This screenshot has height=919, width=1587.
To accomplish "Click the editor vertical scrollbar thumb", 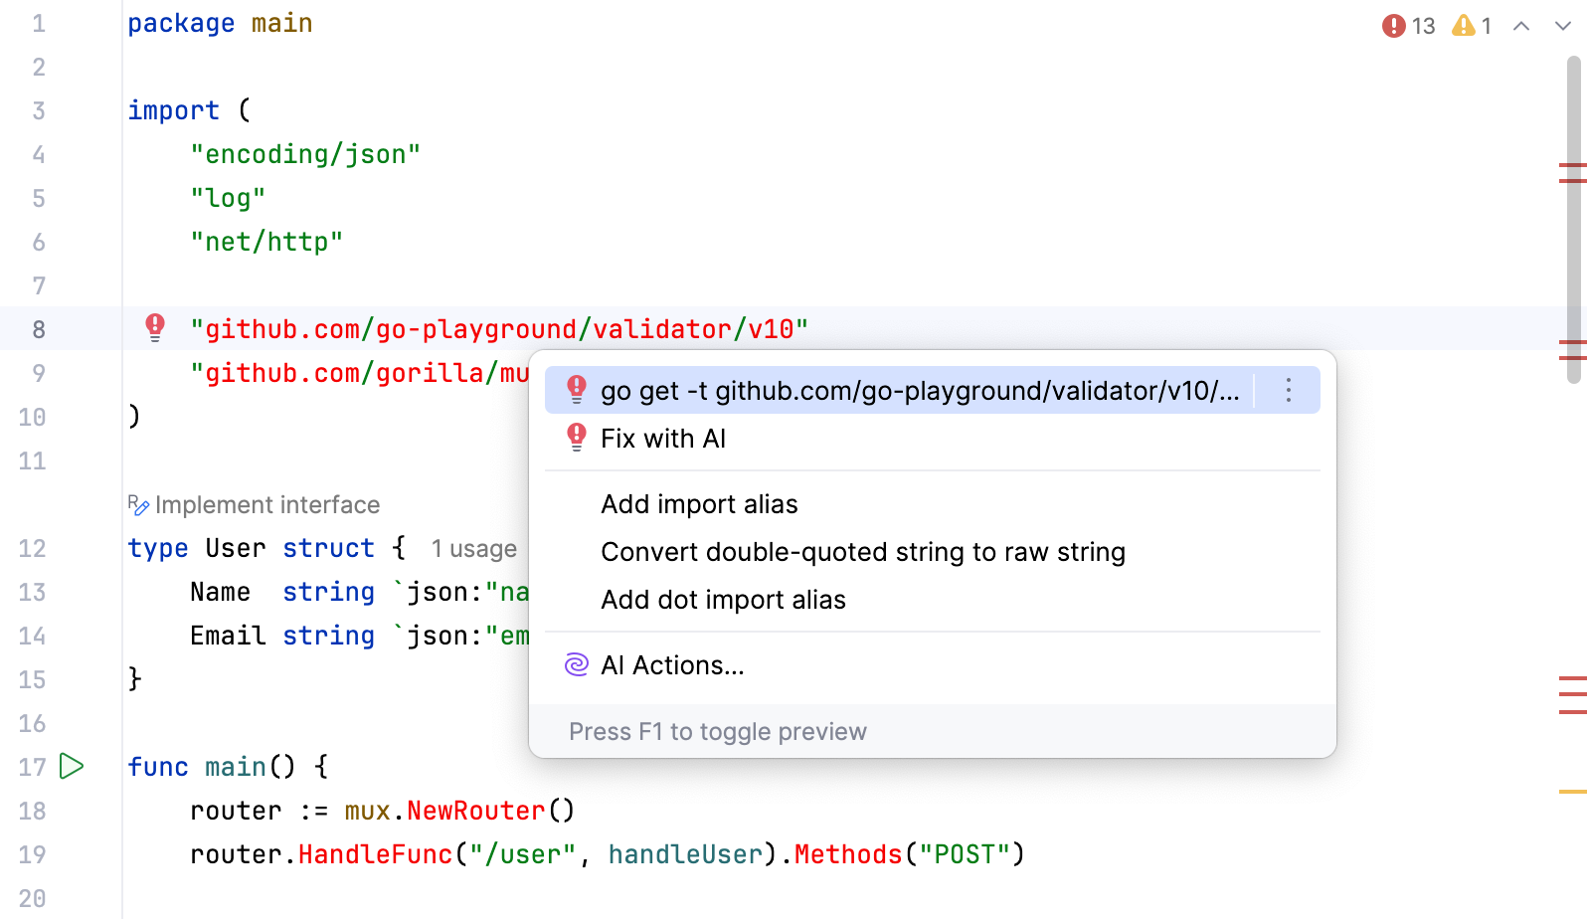I will click(1573, 219).
